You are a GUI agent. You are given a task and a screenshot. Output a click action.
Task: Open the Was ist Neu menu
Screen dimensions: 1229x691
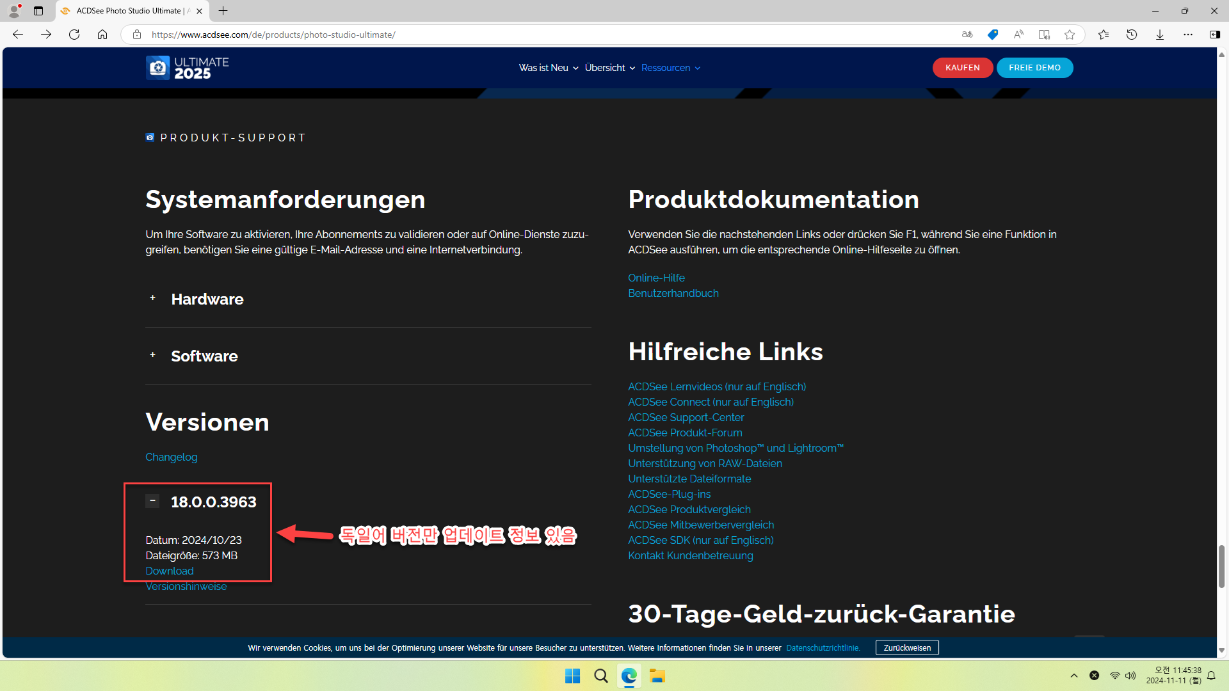pyautogui.click(x=549, y=68)
